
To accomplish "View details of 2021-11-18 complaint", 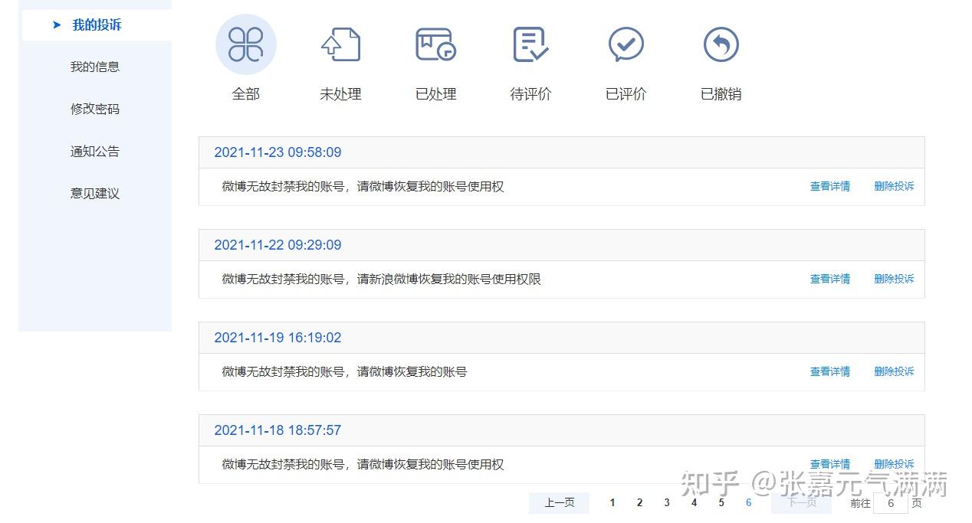I will click(x=830, y=464).
